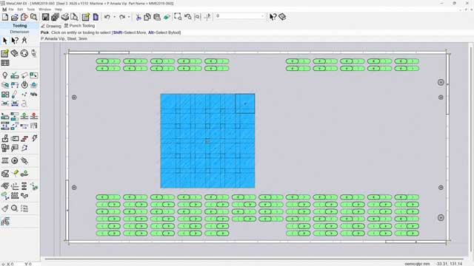The height and width of the screenshot is (266, 474).
Task: Select the Dimension panel button
Action: 20,32
